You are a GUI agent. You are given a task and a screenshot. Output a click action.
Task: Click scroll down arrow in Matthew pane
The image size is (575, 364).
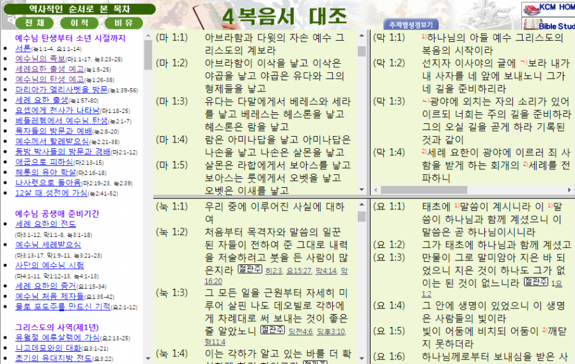362,190
